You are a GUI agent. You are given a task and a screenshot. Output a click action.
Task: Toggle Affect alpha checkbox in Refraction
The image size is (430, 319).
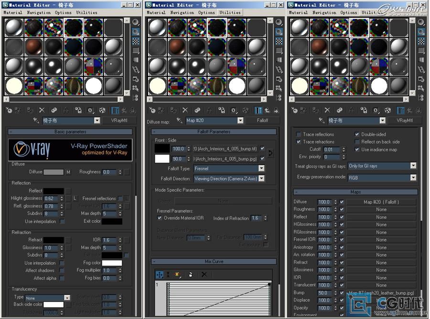pyautogui.click(x=62, y=278)
